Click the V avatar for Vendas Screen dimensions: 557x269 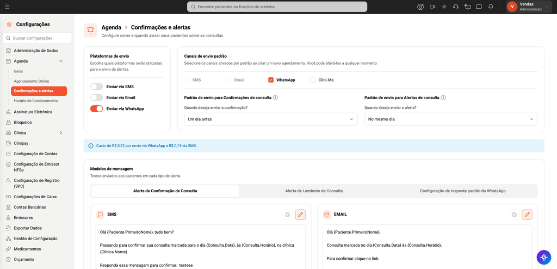(512, 7)
